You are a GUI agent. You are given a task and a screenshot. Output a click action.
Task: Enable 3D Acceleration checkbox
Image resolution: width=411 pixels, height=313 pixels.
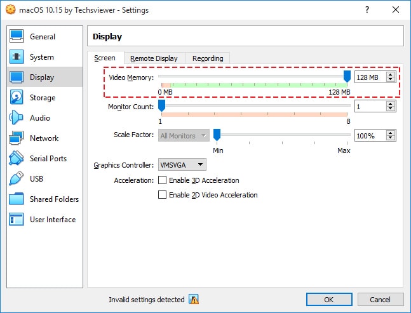(162, 180)
